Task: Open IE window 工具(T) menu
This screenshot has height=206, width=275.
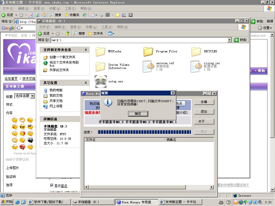Action: tap(70, 9)
